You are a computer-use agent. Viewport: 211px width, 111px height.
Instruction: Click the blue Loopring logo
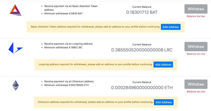point(16,48)
